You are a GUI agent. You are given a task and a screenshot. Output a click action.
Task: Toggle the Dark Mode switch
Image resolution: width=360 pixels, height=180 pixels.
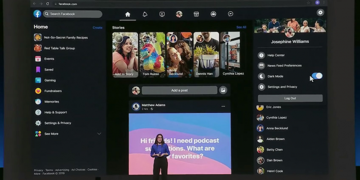317,76
